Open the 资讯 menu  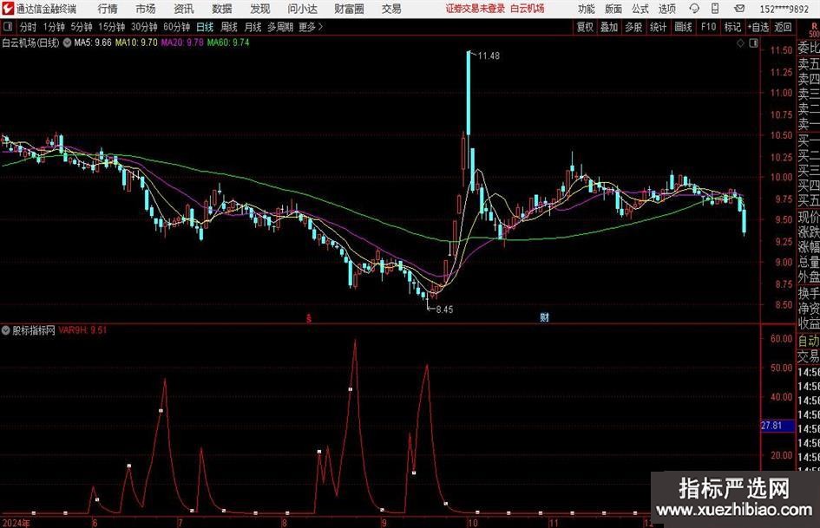tap(184, 9)
